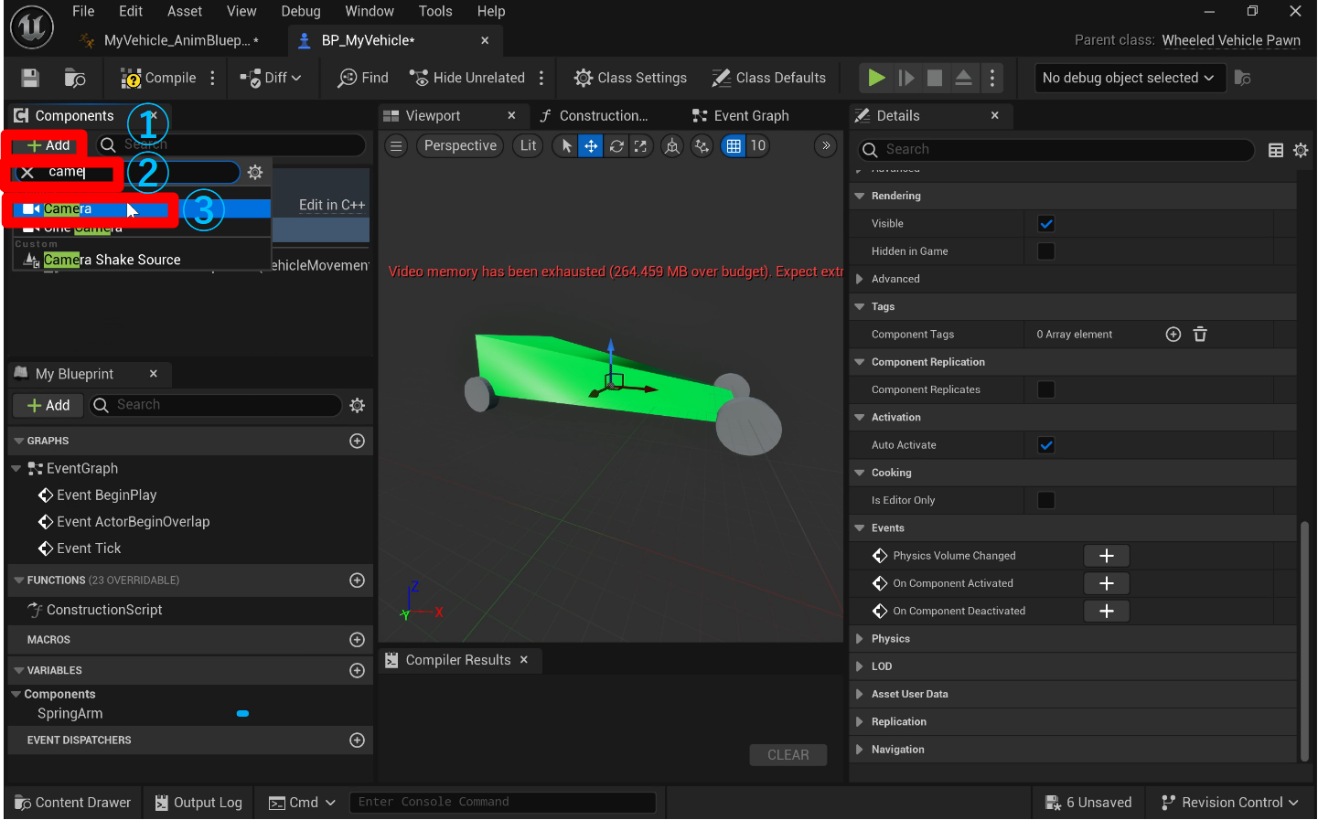The width and height of the screenshot is (1318, 820).
Task: Open Class Settings
Action: coord(630,78)
